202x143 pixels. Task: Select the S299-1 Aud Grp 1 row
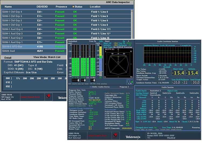34,42
